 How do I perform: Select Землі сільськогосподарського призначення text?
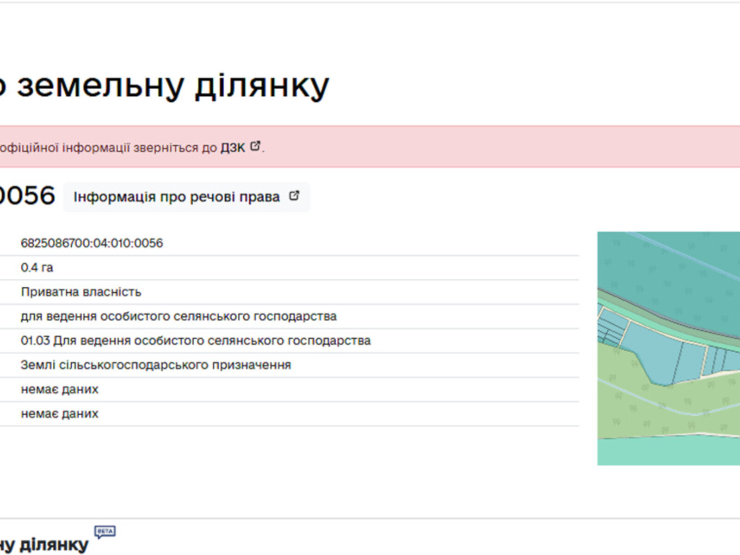pyautogui.click(x=156, y=365)
